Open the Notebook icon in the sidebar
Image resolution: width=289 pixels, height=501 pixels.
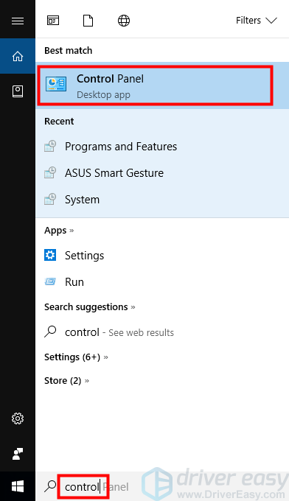[18, 91]
